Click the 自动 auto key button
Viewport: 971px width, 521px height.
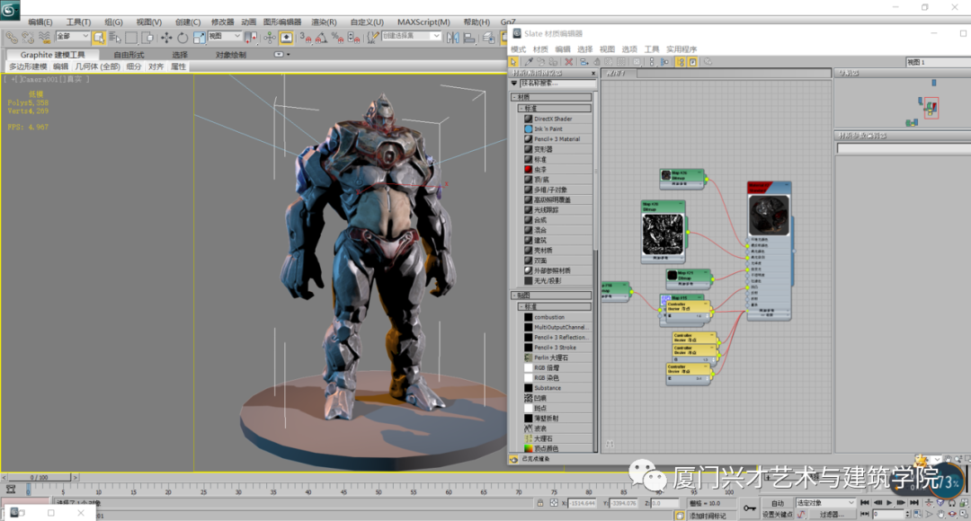point(778,503)
